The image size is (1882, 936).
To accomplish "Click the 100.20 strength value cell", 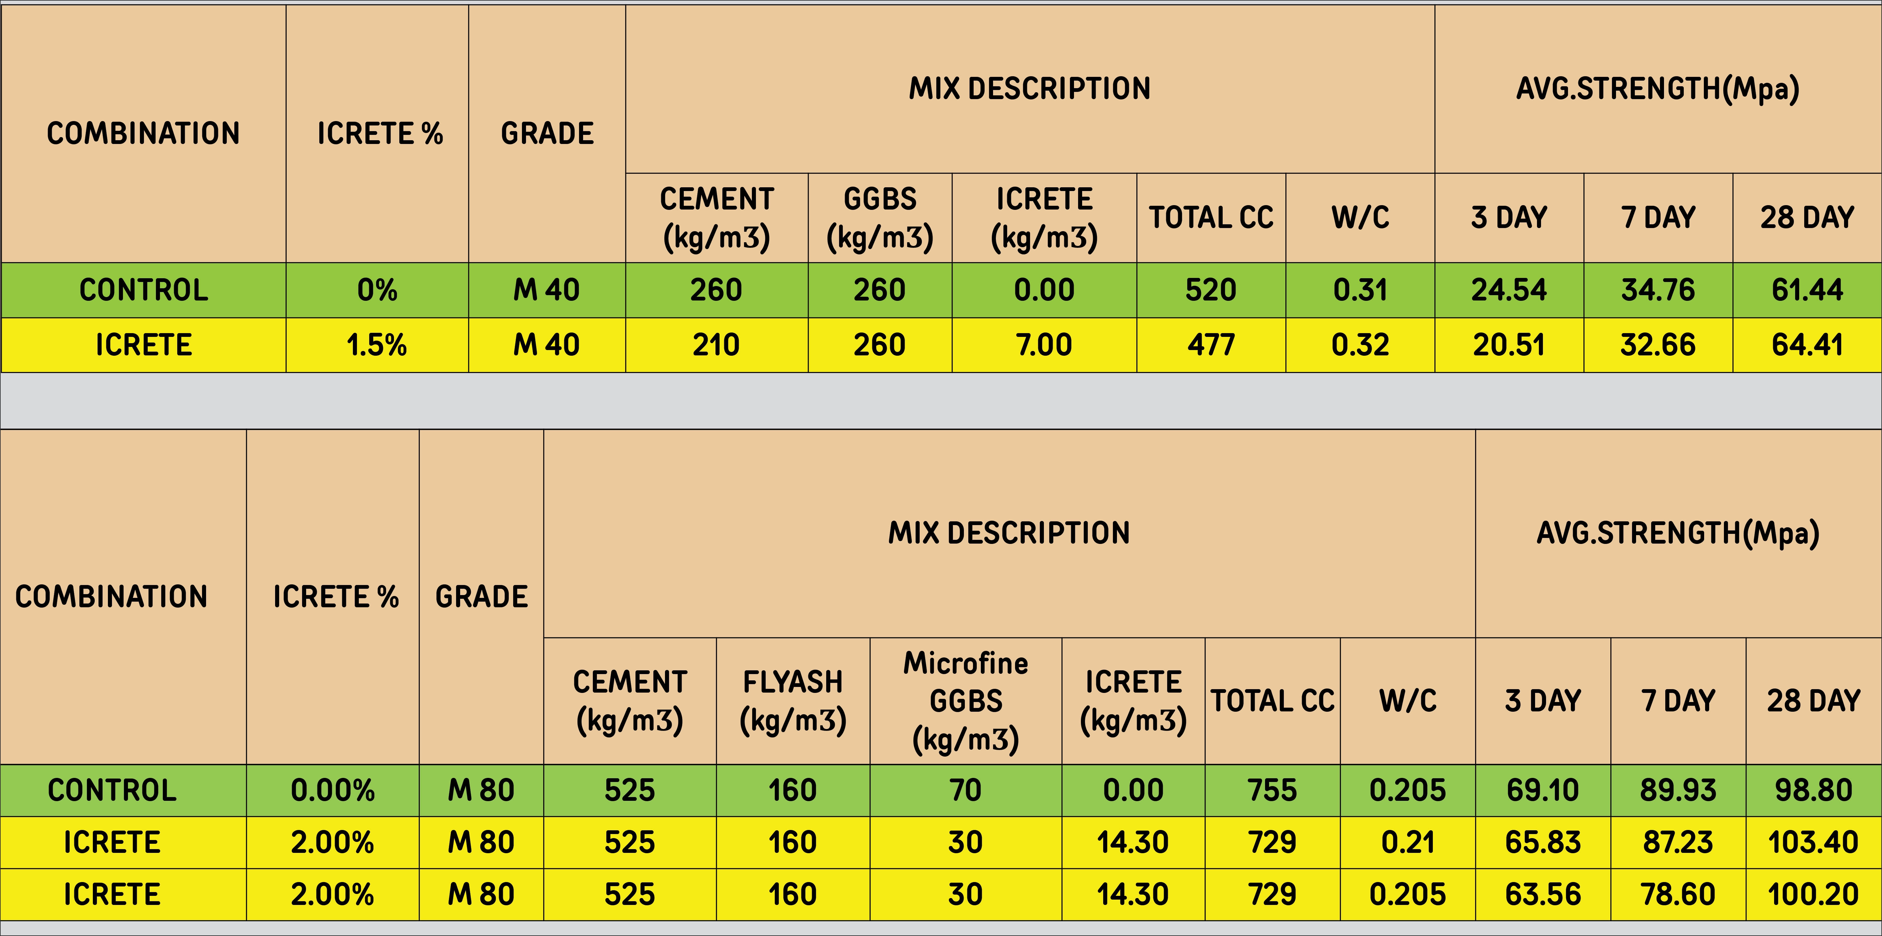I will tap(1813, 894).
